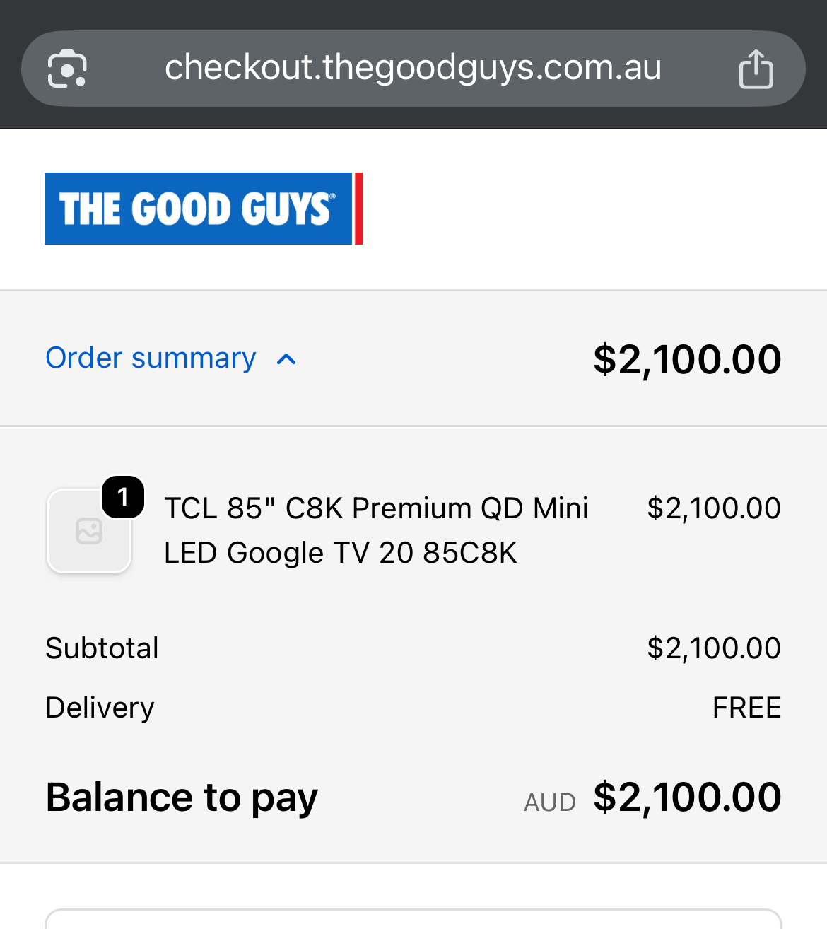The height and width of the screenshot is (929, 827).
Task: Tap the placeholder image icon in thumbnail
Action: 89,531
